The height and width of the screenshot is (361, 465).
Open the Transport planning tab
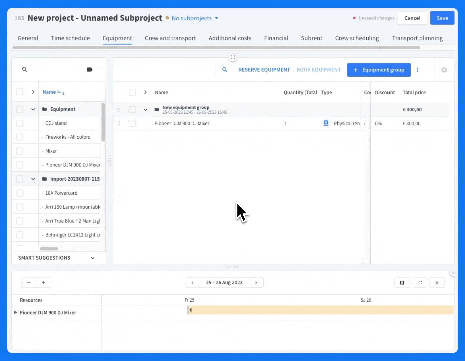tap(417, 38)
